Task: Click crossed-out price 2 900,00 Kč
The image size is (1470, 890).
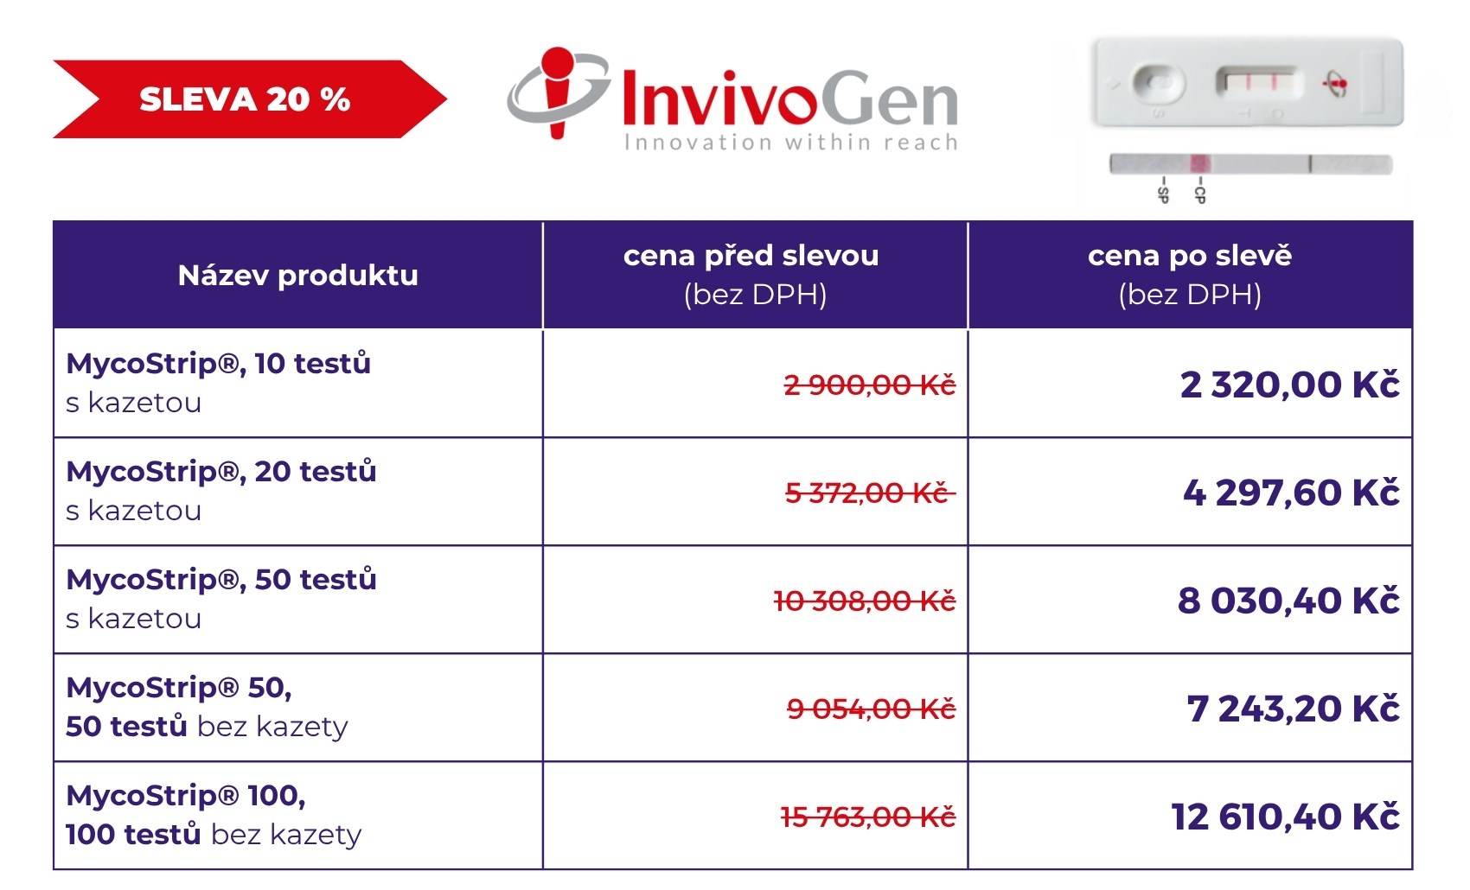Action: pyautogui.click(x=869, y=385)
